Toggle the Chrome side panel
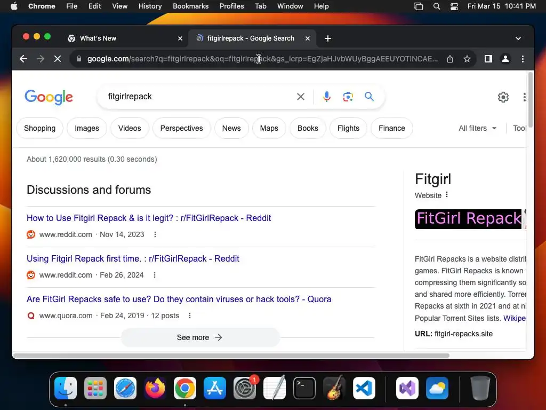The width and height of the screenshot is (546, 410). [x=488, y=59]
